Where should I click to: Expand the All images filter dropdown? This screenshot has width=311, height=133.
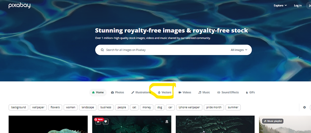point(239,50)
